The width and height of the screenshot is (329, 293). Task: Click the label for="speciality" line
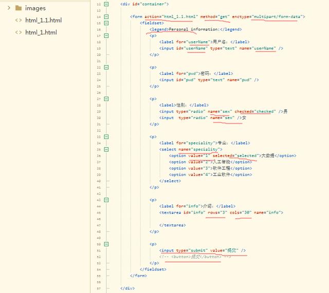point(205,143)
